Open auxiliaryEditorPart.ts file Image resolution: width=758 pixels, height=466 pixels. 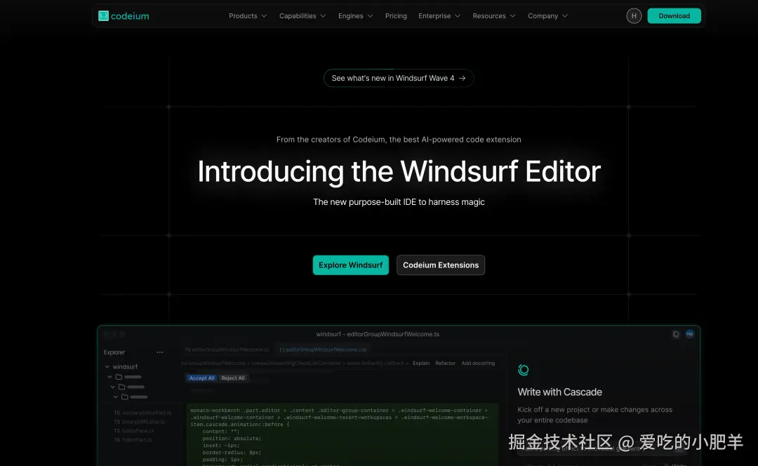point(142,413)
